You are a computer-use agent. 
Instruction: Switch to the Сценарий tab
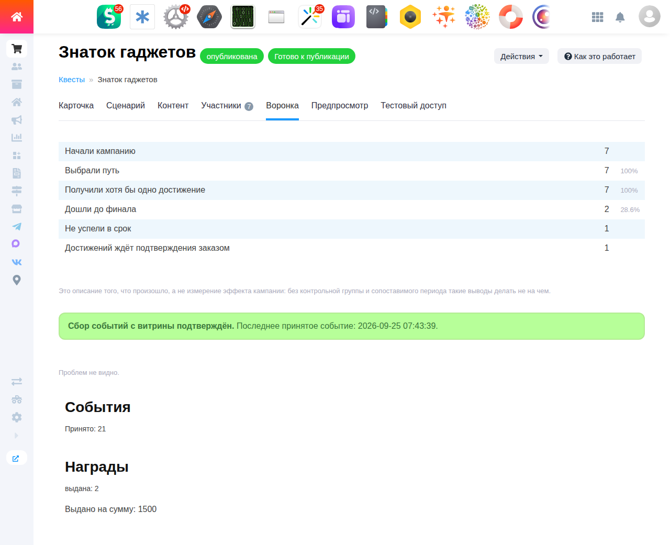tap(126, 105)
